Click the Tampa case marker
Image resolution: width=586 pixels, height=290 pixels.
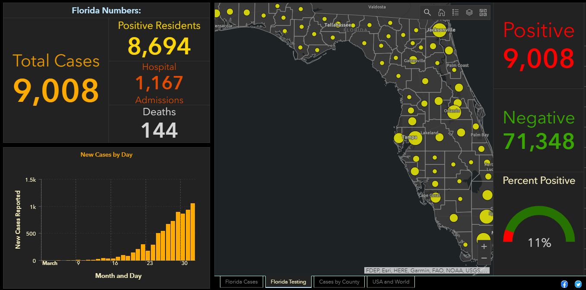coord(415,138)
